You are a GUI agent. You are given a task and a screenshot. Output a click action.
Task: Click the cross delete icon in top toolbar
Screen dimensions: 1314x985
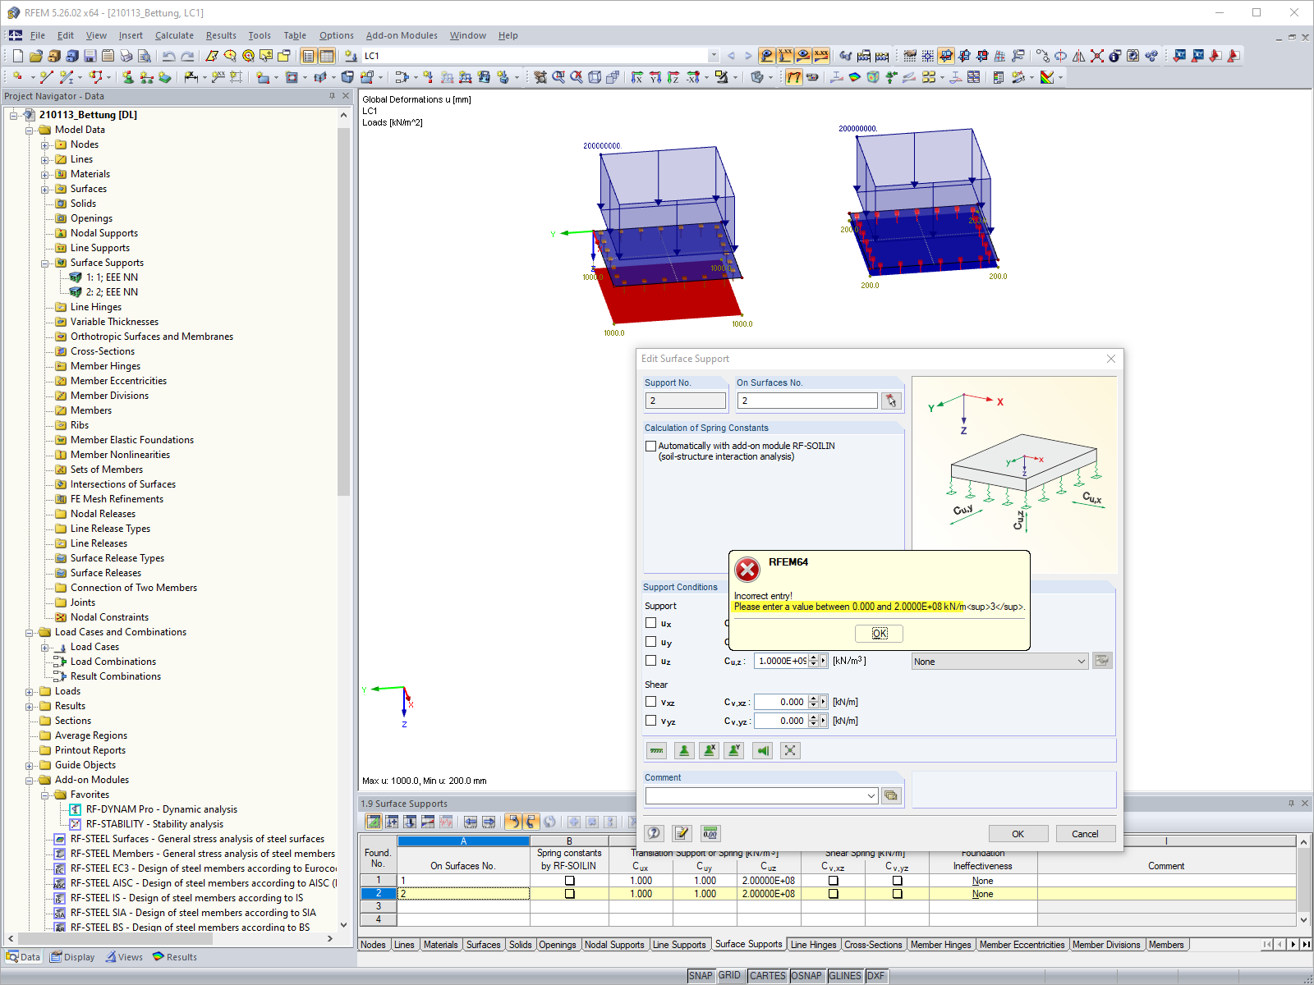coord(1096,56)
